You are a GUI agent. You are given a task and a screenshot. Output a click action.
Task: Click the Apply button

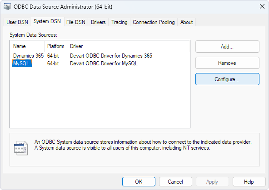pyautogui.click(x=212, y=182)
